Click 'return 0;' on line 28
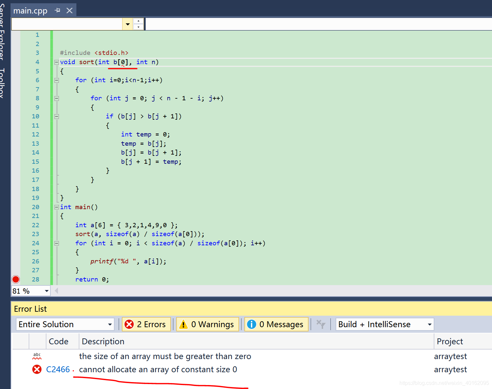The image size is (492, 389). [x=92, y=280]
